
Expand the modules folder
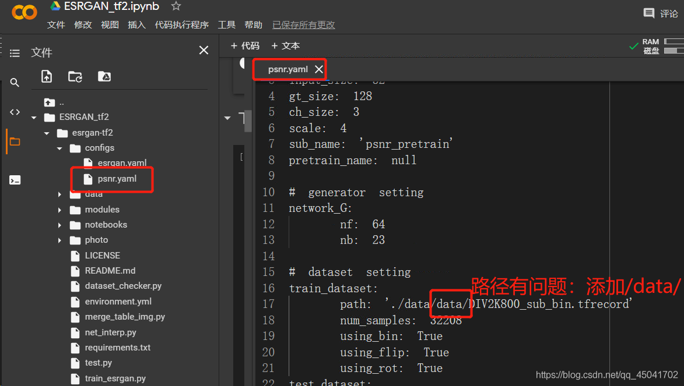pos(59,210)
